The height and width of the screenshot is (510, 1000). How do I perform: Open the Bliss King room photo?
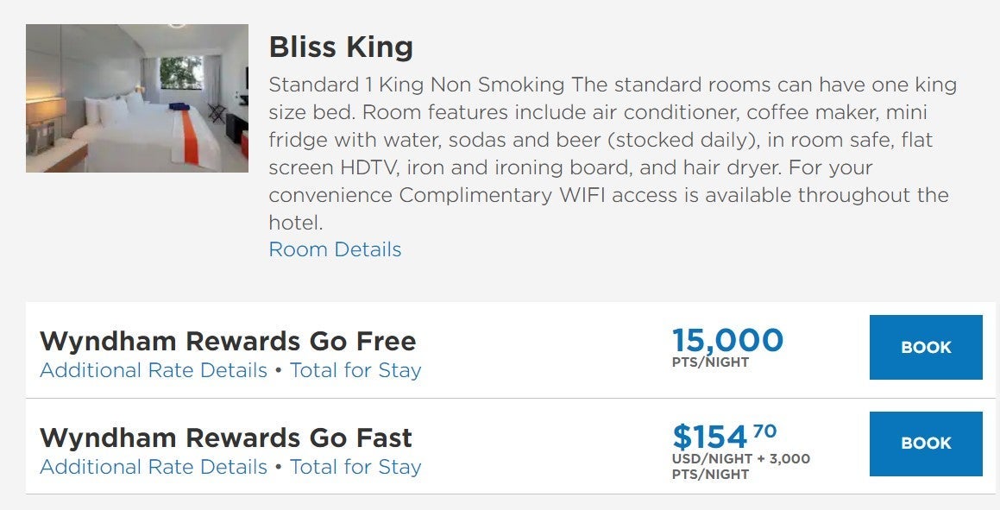coord(137,98)
